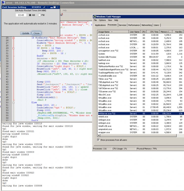Sort processes by Memory column
The height and width of the screenshot is (191, 184).
[x=166, y=32]
